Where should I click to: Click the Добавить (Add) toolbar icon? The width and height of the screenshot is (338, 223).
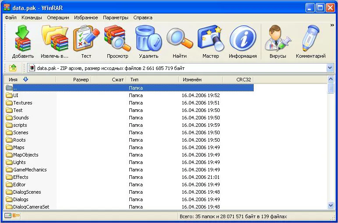pos(23,38)
